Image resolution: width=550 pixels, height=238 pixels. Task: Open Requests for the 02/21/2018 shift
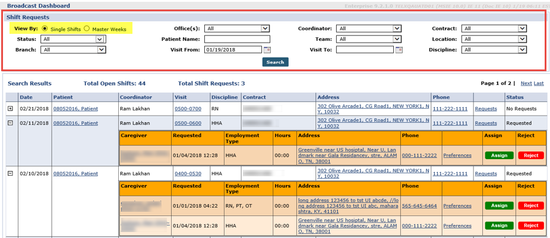[486, 109]
